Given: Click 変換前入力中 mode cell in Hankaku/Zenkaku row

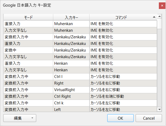Looking at the screenshot, I should pyautogui.click(x=28, y=37).
